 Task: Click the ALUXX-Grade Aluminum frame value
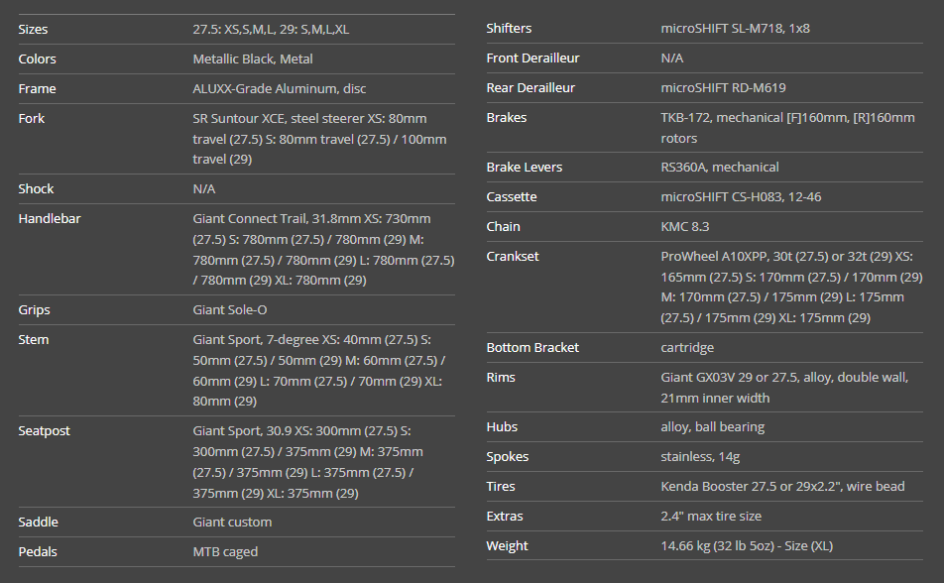tap(279, 89)
